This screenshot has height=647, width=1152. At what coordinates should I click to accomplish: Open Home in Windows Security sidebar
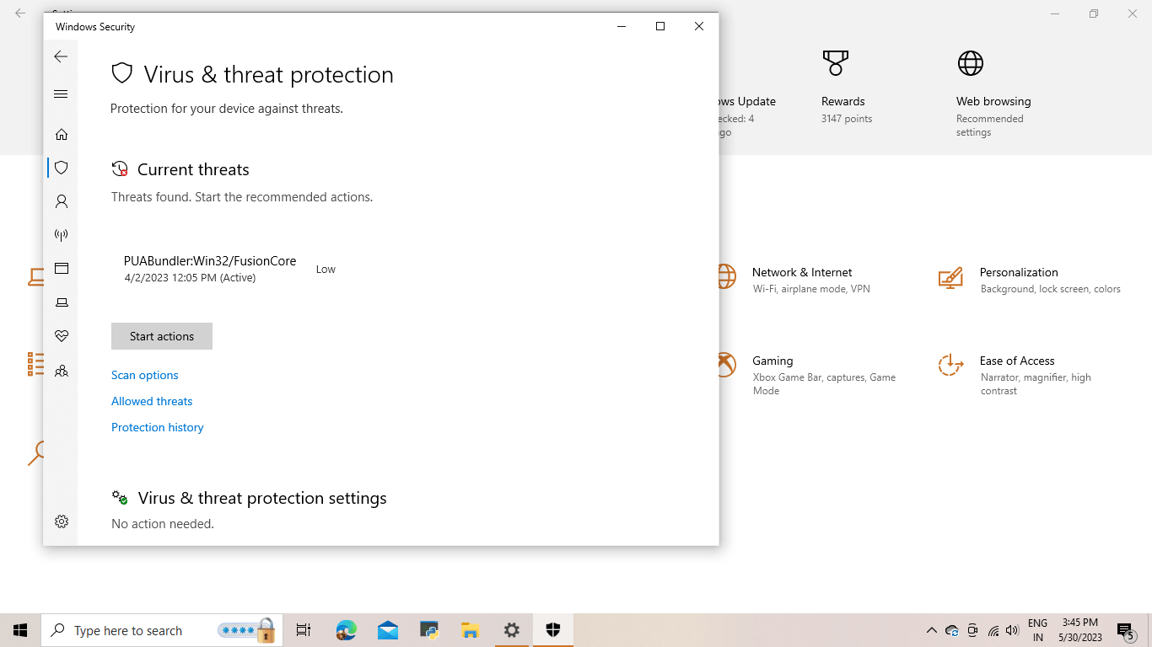[x=61, y=134]
